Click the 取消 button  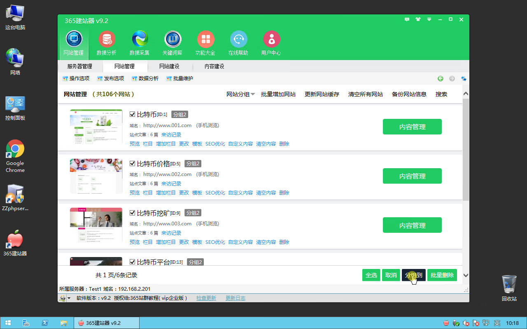pos(391,275)
